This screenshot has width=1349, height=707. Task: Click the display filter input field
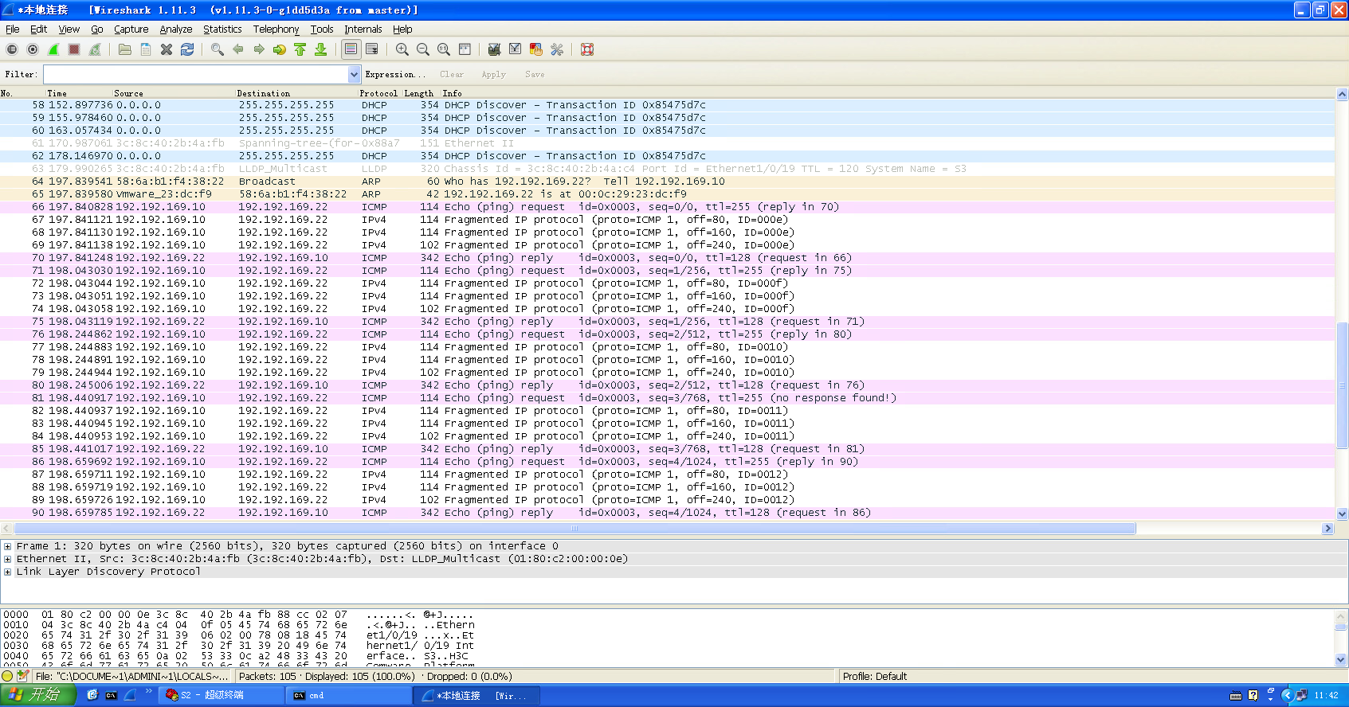tap(196, 74)
